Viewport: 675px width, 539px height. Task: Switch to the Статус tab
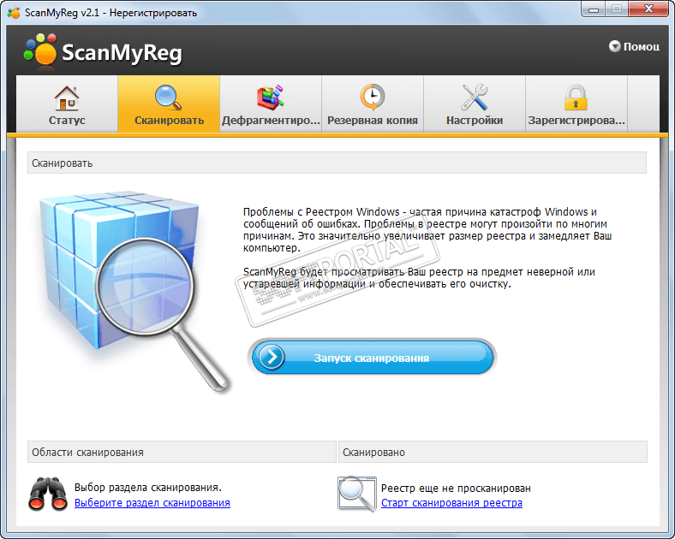(67, 104)
